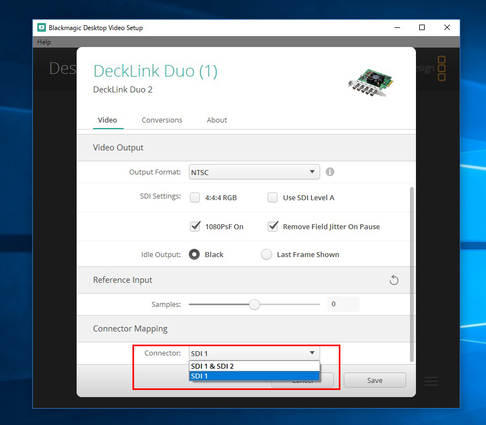Click the DeckLink Duo (1) device title
Viewport: 486px width, 425px height.
click(155, 71)
